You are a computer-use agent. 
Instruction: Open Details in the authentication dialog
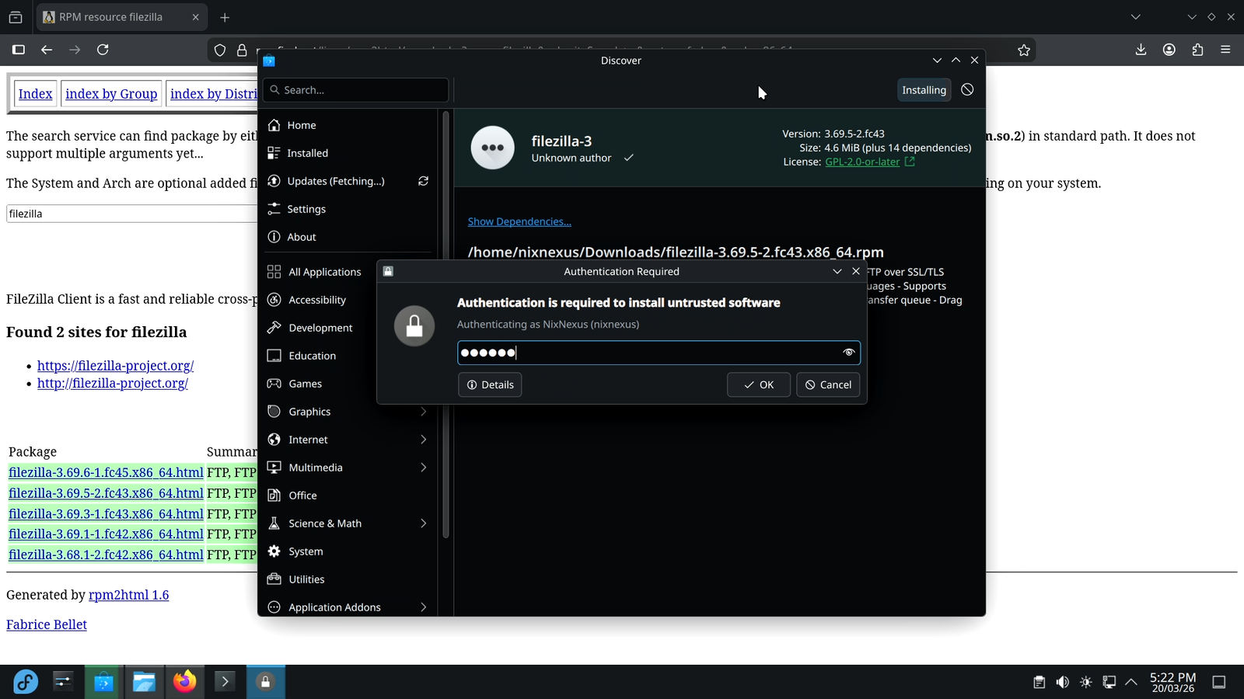(490, 384)
